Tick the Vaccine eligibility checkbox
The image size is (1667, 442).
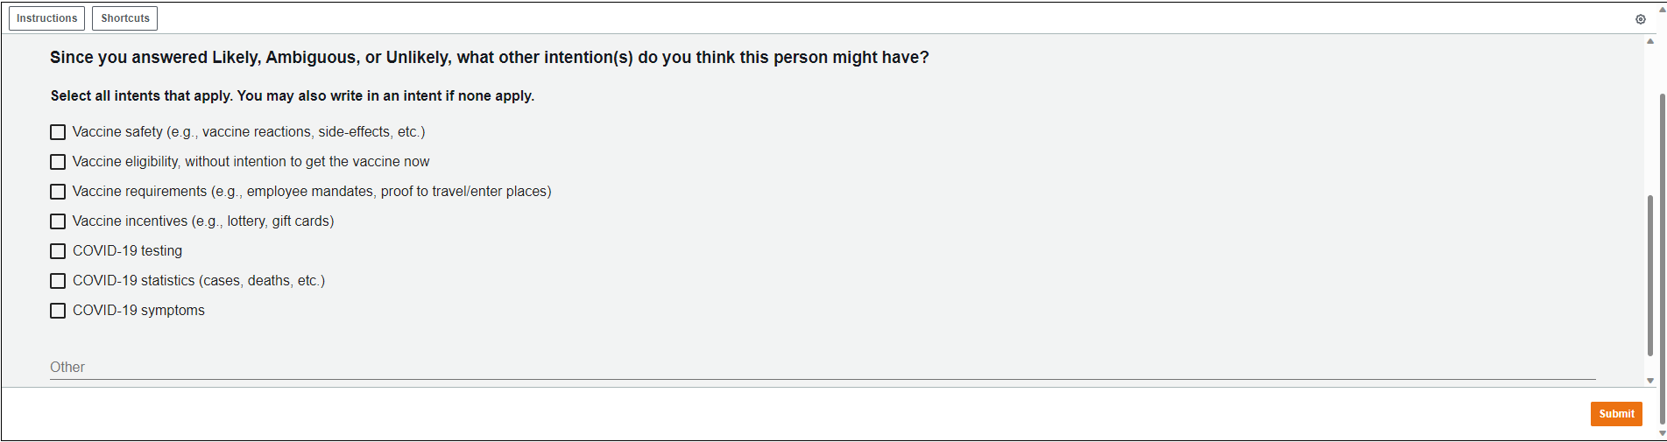58,162
